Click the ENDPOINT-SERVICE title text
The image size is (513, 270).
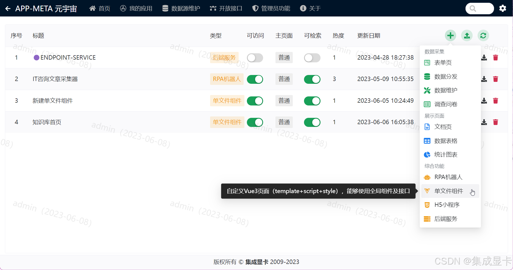tap(68, 58)
